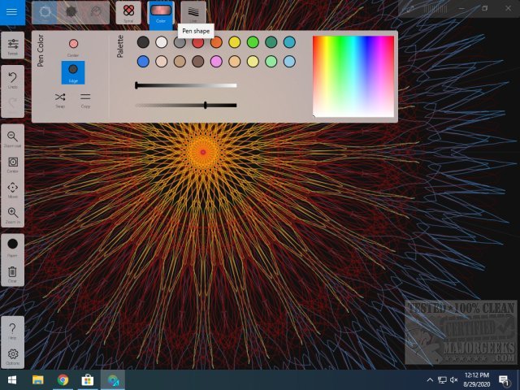Copy color between center and edge
Screen dimensions: 520x390
pyautogui.click(x=85, y=99)
